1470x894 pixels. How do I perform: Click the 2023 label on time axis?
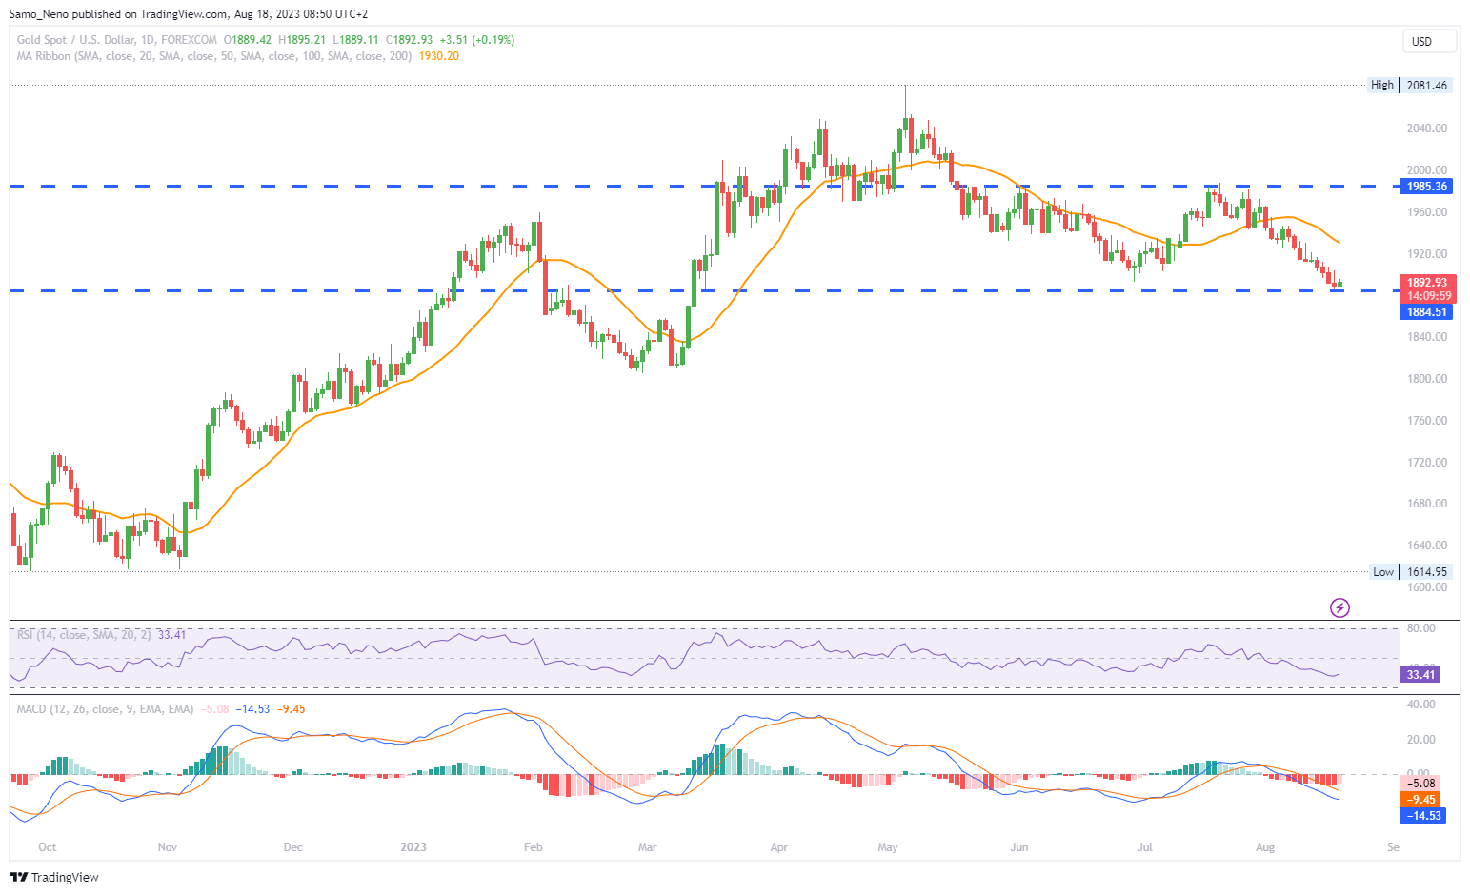(x=413, y=847)
